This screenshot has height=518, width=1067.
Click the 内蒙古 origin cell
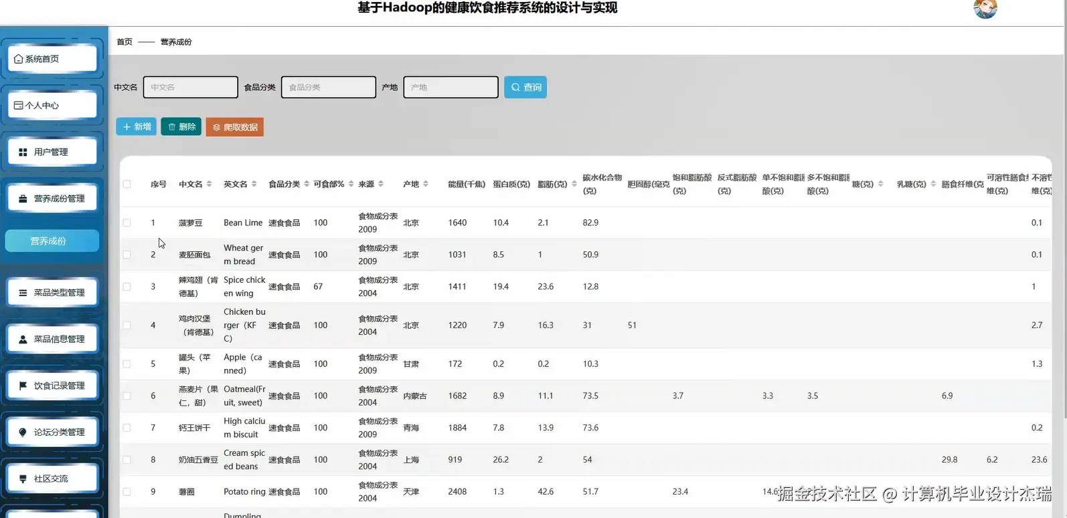(415, 396)
